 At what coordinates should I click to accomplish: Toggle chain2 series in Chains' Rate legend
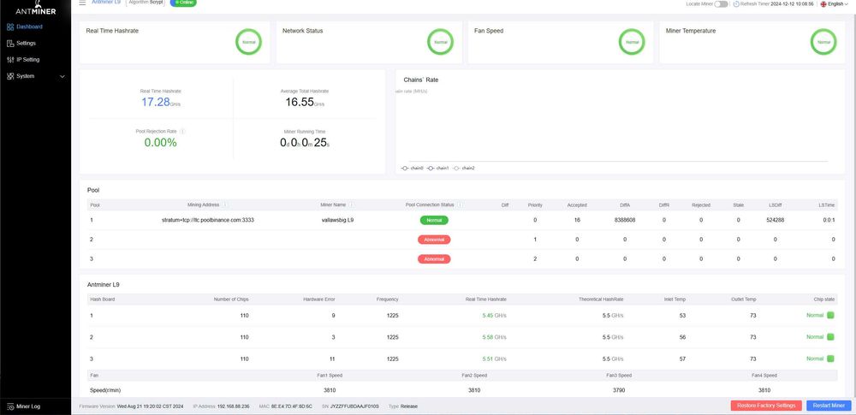coord(464,169)
